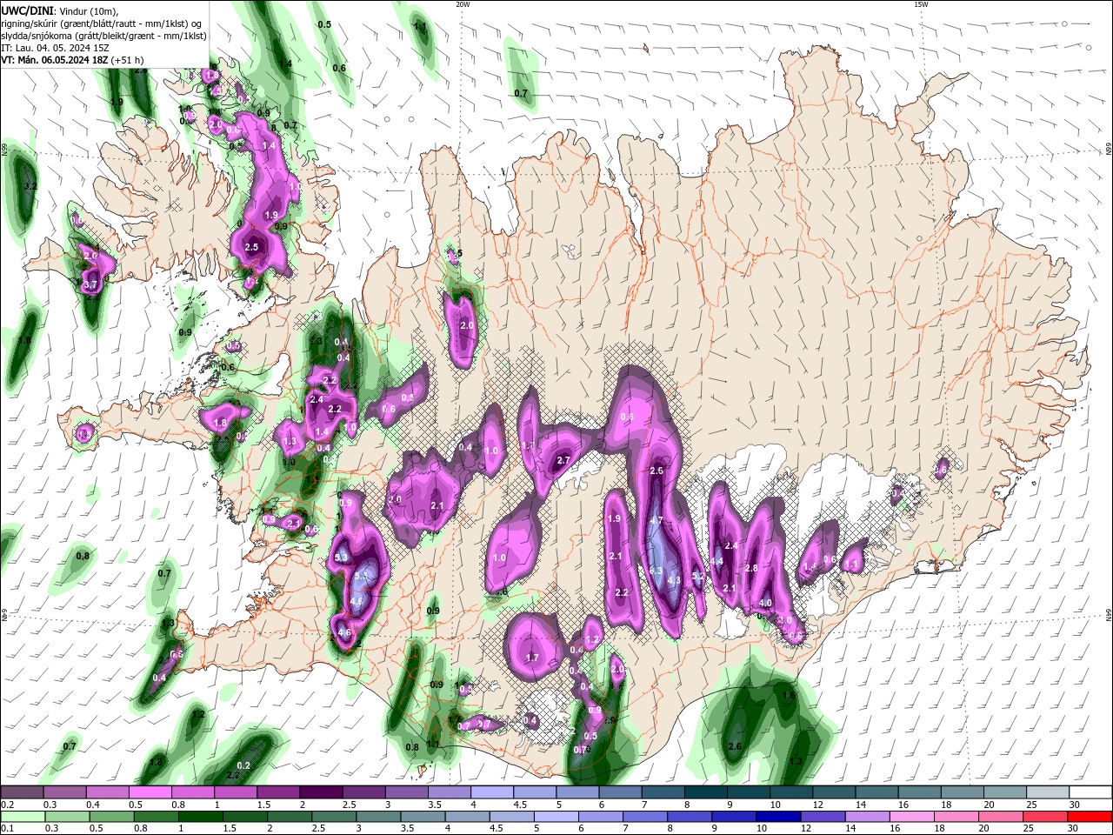Pick the medium green 0.5 swatch in the bottom legend row
The image size is (1113, 835).
[111, 817]
